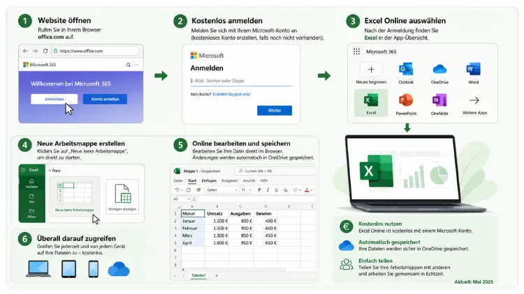The image size is (524, 294).
Task: Select row header 3
Action: pyautogui.click(x=175, y=229)
